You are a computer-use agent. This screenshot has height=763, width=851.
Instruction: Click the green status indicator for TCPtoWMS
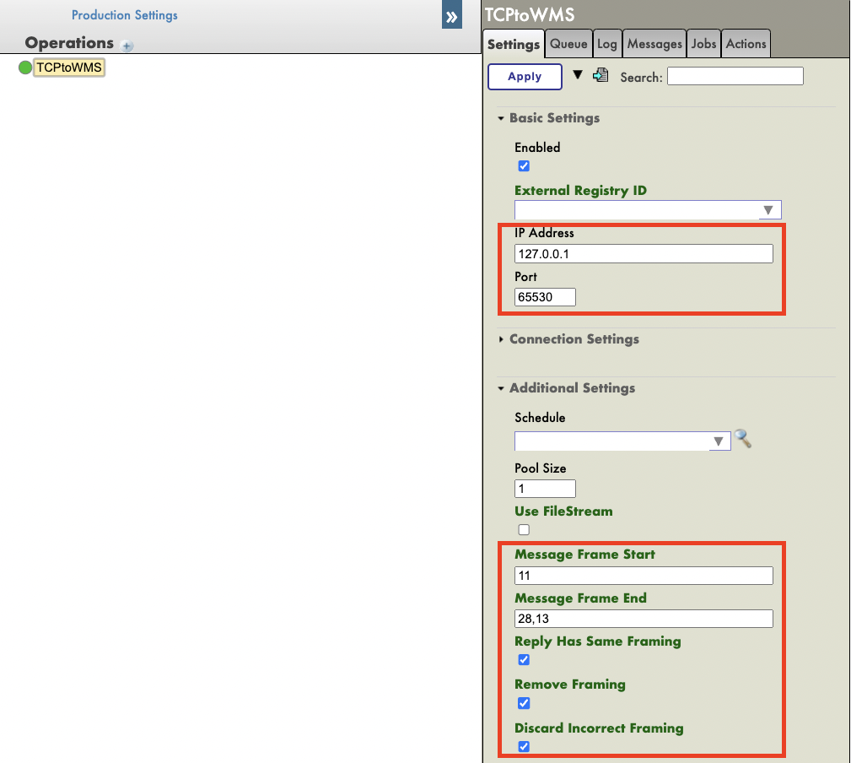[x=25, y=68]
